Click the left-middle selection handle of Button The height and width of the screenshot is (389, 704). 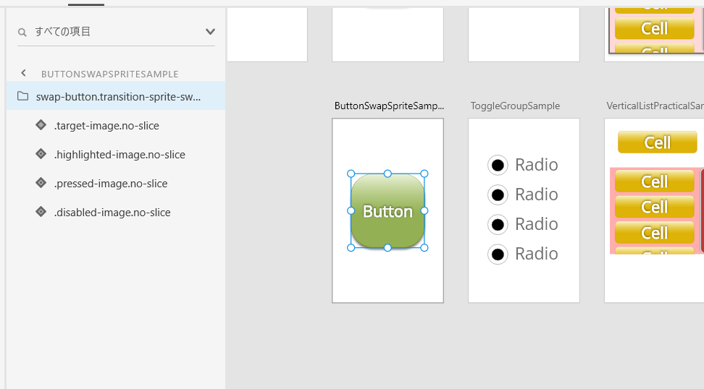point(351,210)
